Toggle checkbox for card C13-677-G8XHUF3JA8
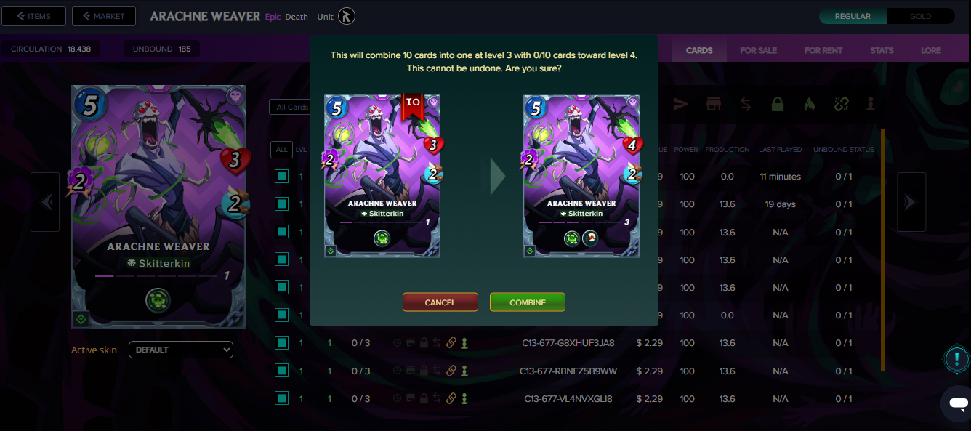 click(x=281, y=343)
